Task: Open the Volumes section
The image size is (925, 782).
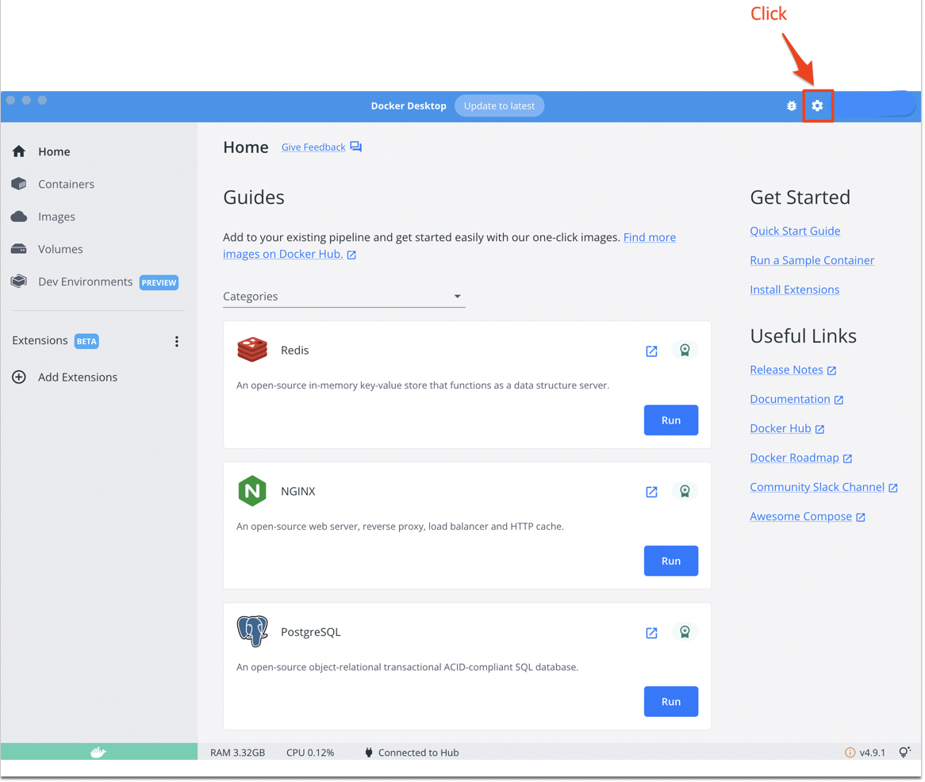Action: click(x=61, y=250)
